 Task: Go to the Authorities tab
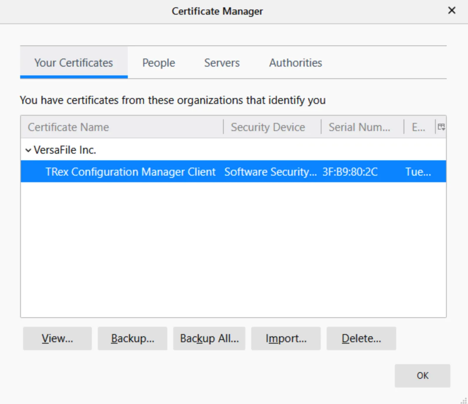[296, 63]
